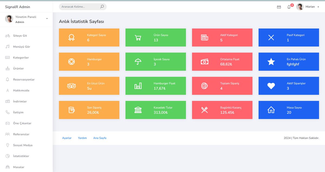325x172 pixels.
Task: Click the heart icon on Aktif Siparişler card
Action: click(x=271, y=86)
